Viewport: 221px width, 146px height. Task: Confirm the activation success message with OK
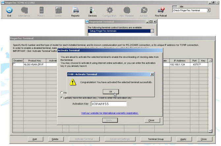click(111, 91)
